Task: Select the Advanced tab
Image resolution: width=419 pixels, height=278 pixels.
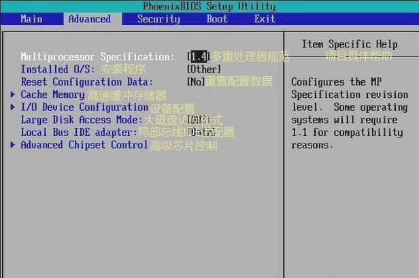Action: pyautogui.click(x=90, y=19)
